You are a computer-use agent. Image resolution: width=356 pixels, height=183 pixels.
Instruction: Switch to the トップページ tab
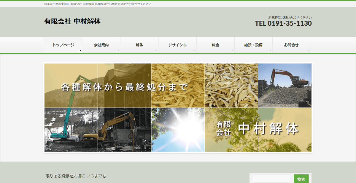[x=63, y=44]
